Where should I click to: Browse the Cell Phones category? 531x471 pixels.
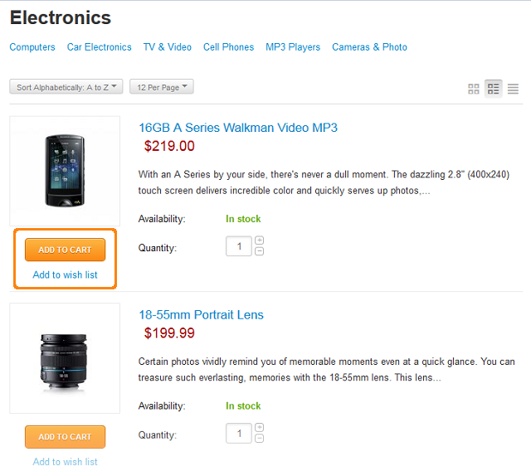point(229,47)
